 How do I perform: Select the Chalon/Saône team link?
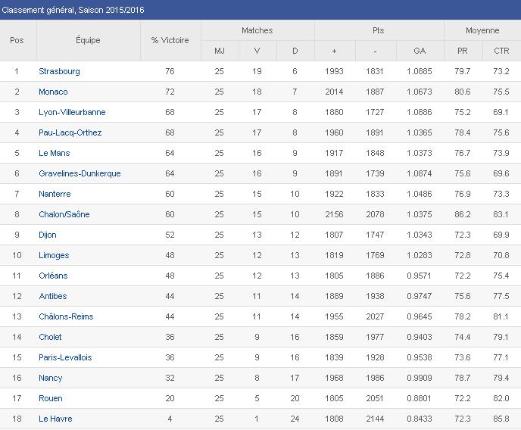pos(64,214)
